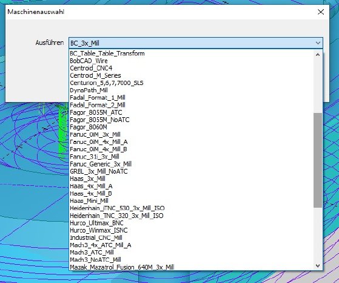
Task: Select Heidenhain_iTNC_530_3x_Mill_ISO
Action: tap(192, 208)
